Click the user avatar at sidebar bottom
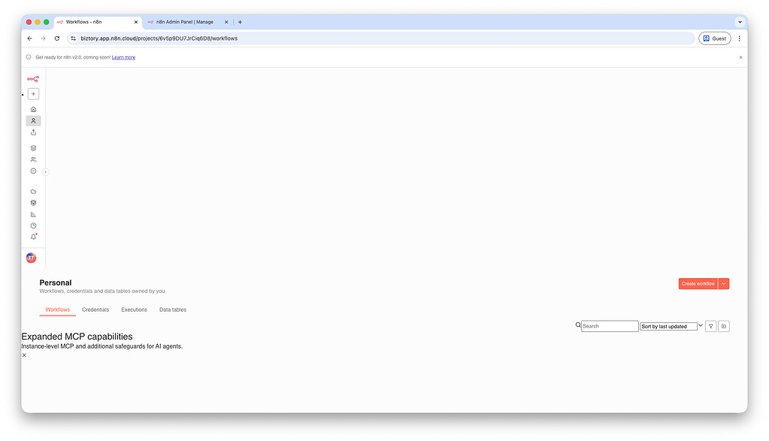Screen dimensions: 769x441 pos(31,258)
